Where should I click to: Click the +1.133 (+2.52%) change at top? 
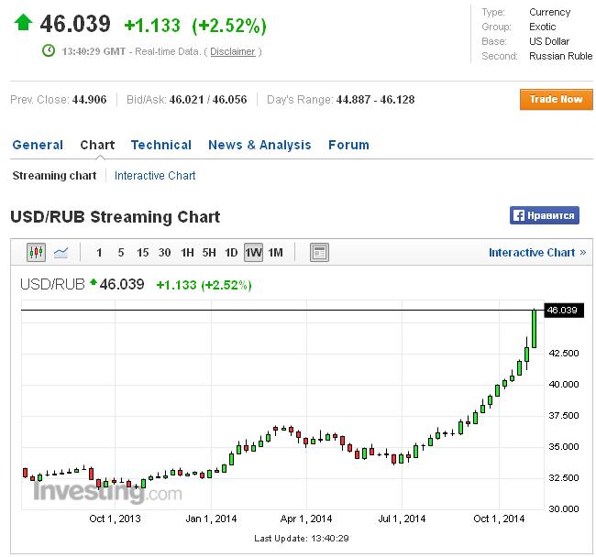195,26
